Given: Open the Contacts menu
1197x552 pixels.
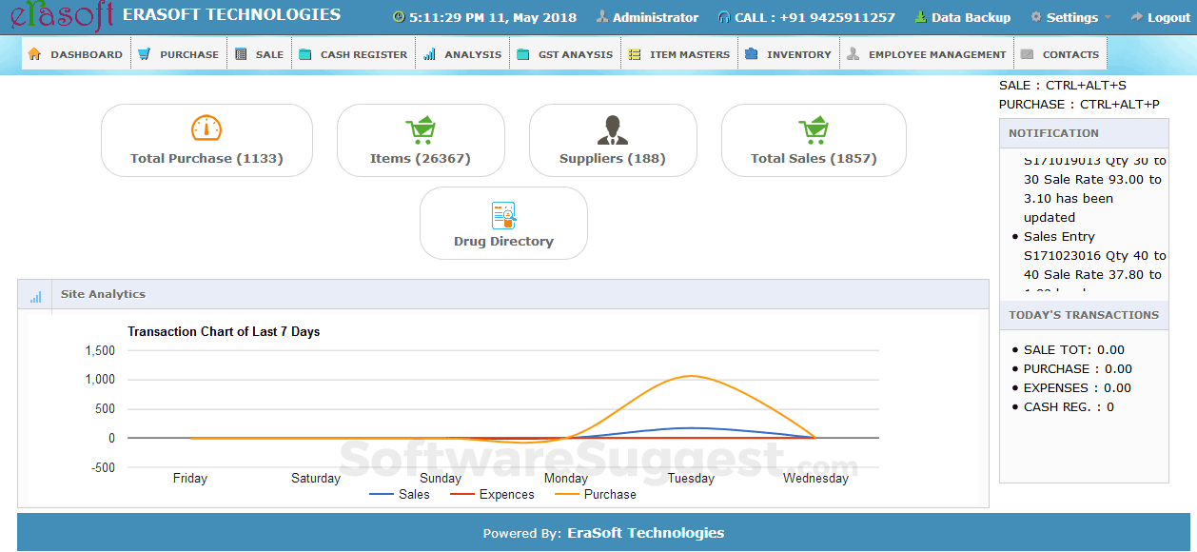Looking at the screenshot, I should [x=1060, y=54].
